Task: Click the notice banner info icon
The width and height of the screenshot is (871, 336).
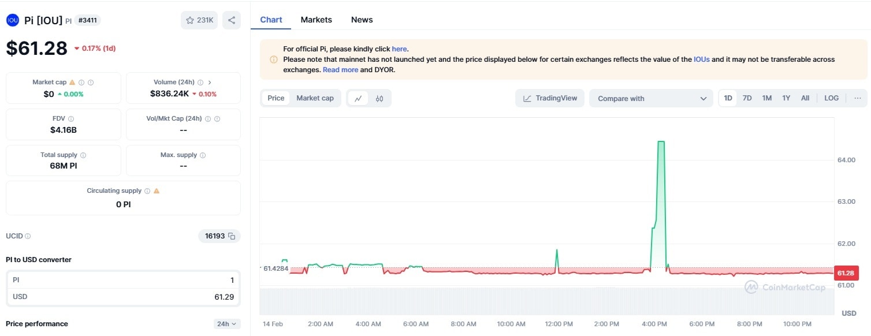Action: 274,59
